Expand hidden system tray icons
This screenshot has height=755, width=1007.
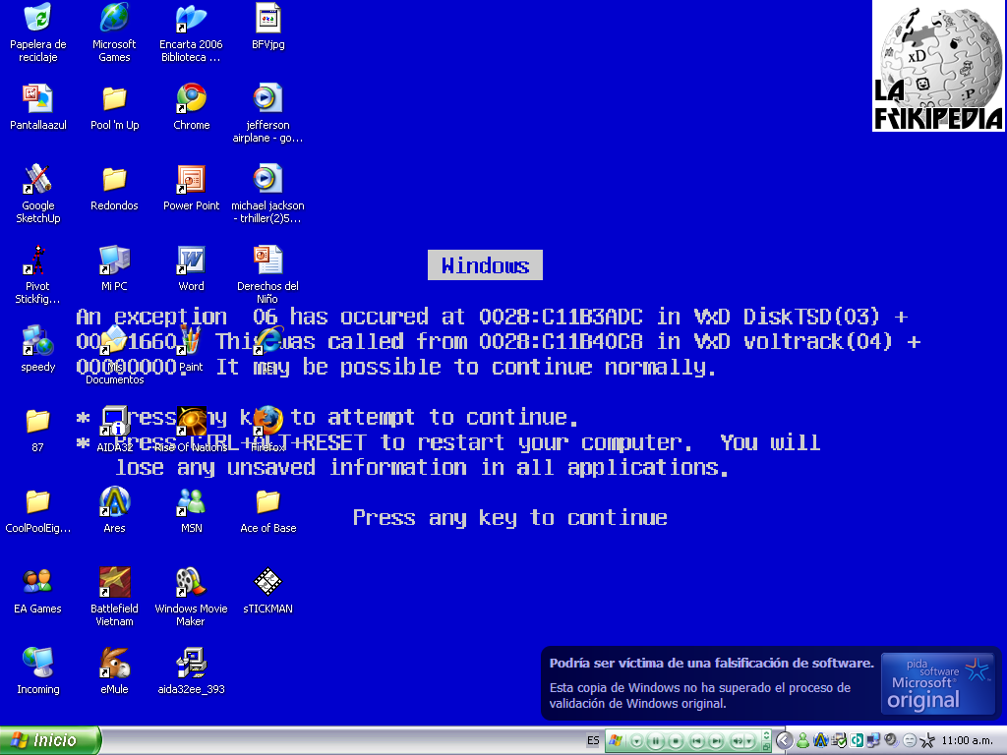click(x=784, y=740)
